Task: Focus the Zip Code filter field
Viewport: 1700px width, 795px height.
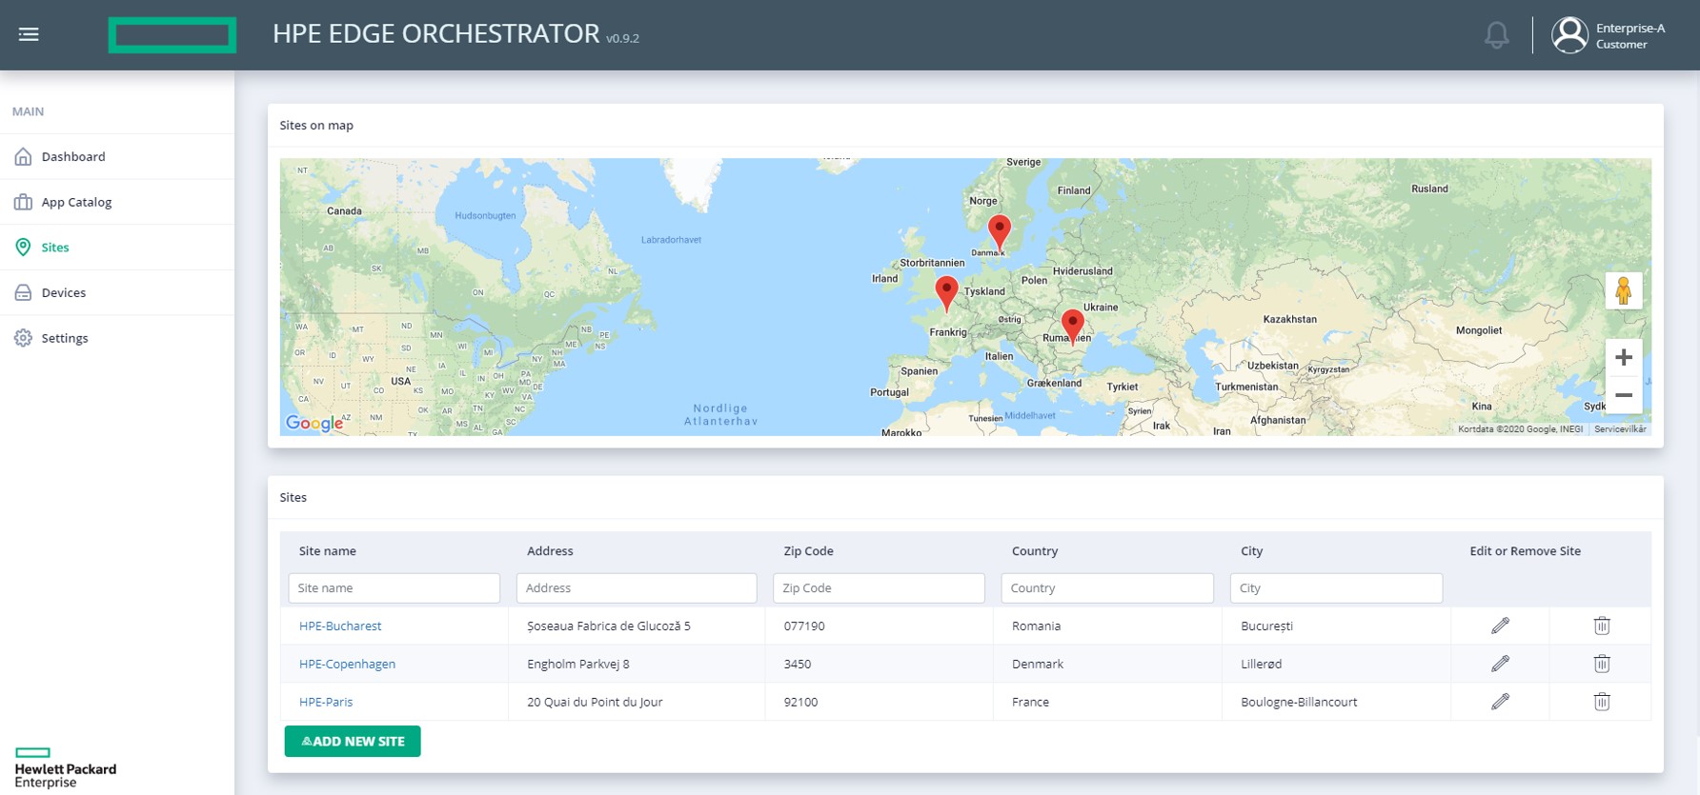Action: point(879,587)
